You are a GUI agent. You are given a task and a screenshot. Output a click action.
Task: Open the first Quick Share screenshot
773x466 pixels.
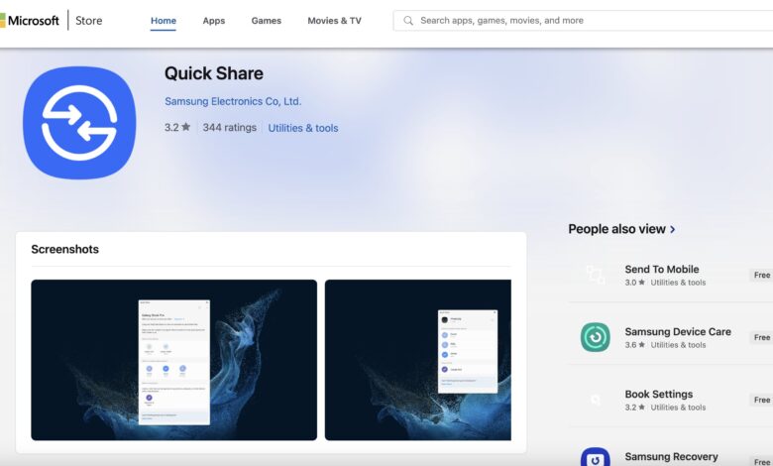(x=174, y=360)
